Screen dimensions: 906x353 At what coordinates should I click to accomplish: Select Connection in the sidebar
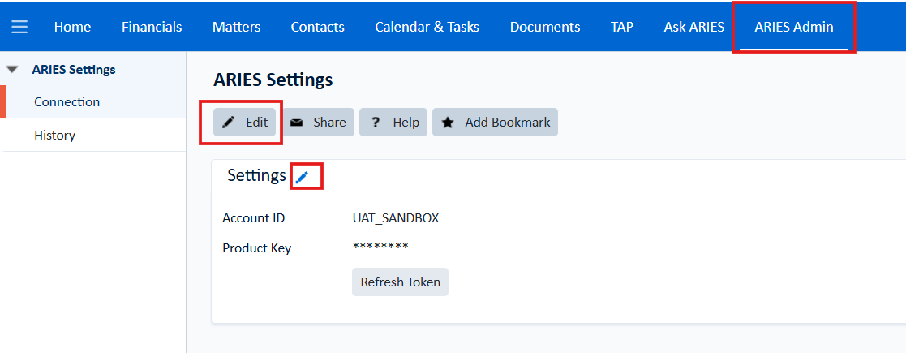[67, 101]
